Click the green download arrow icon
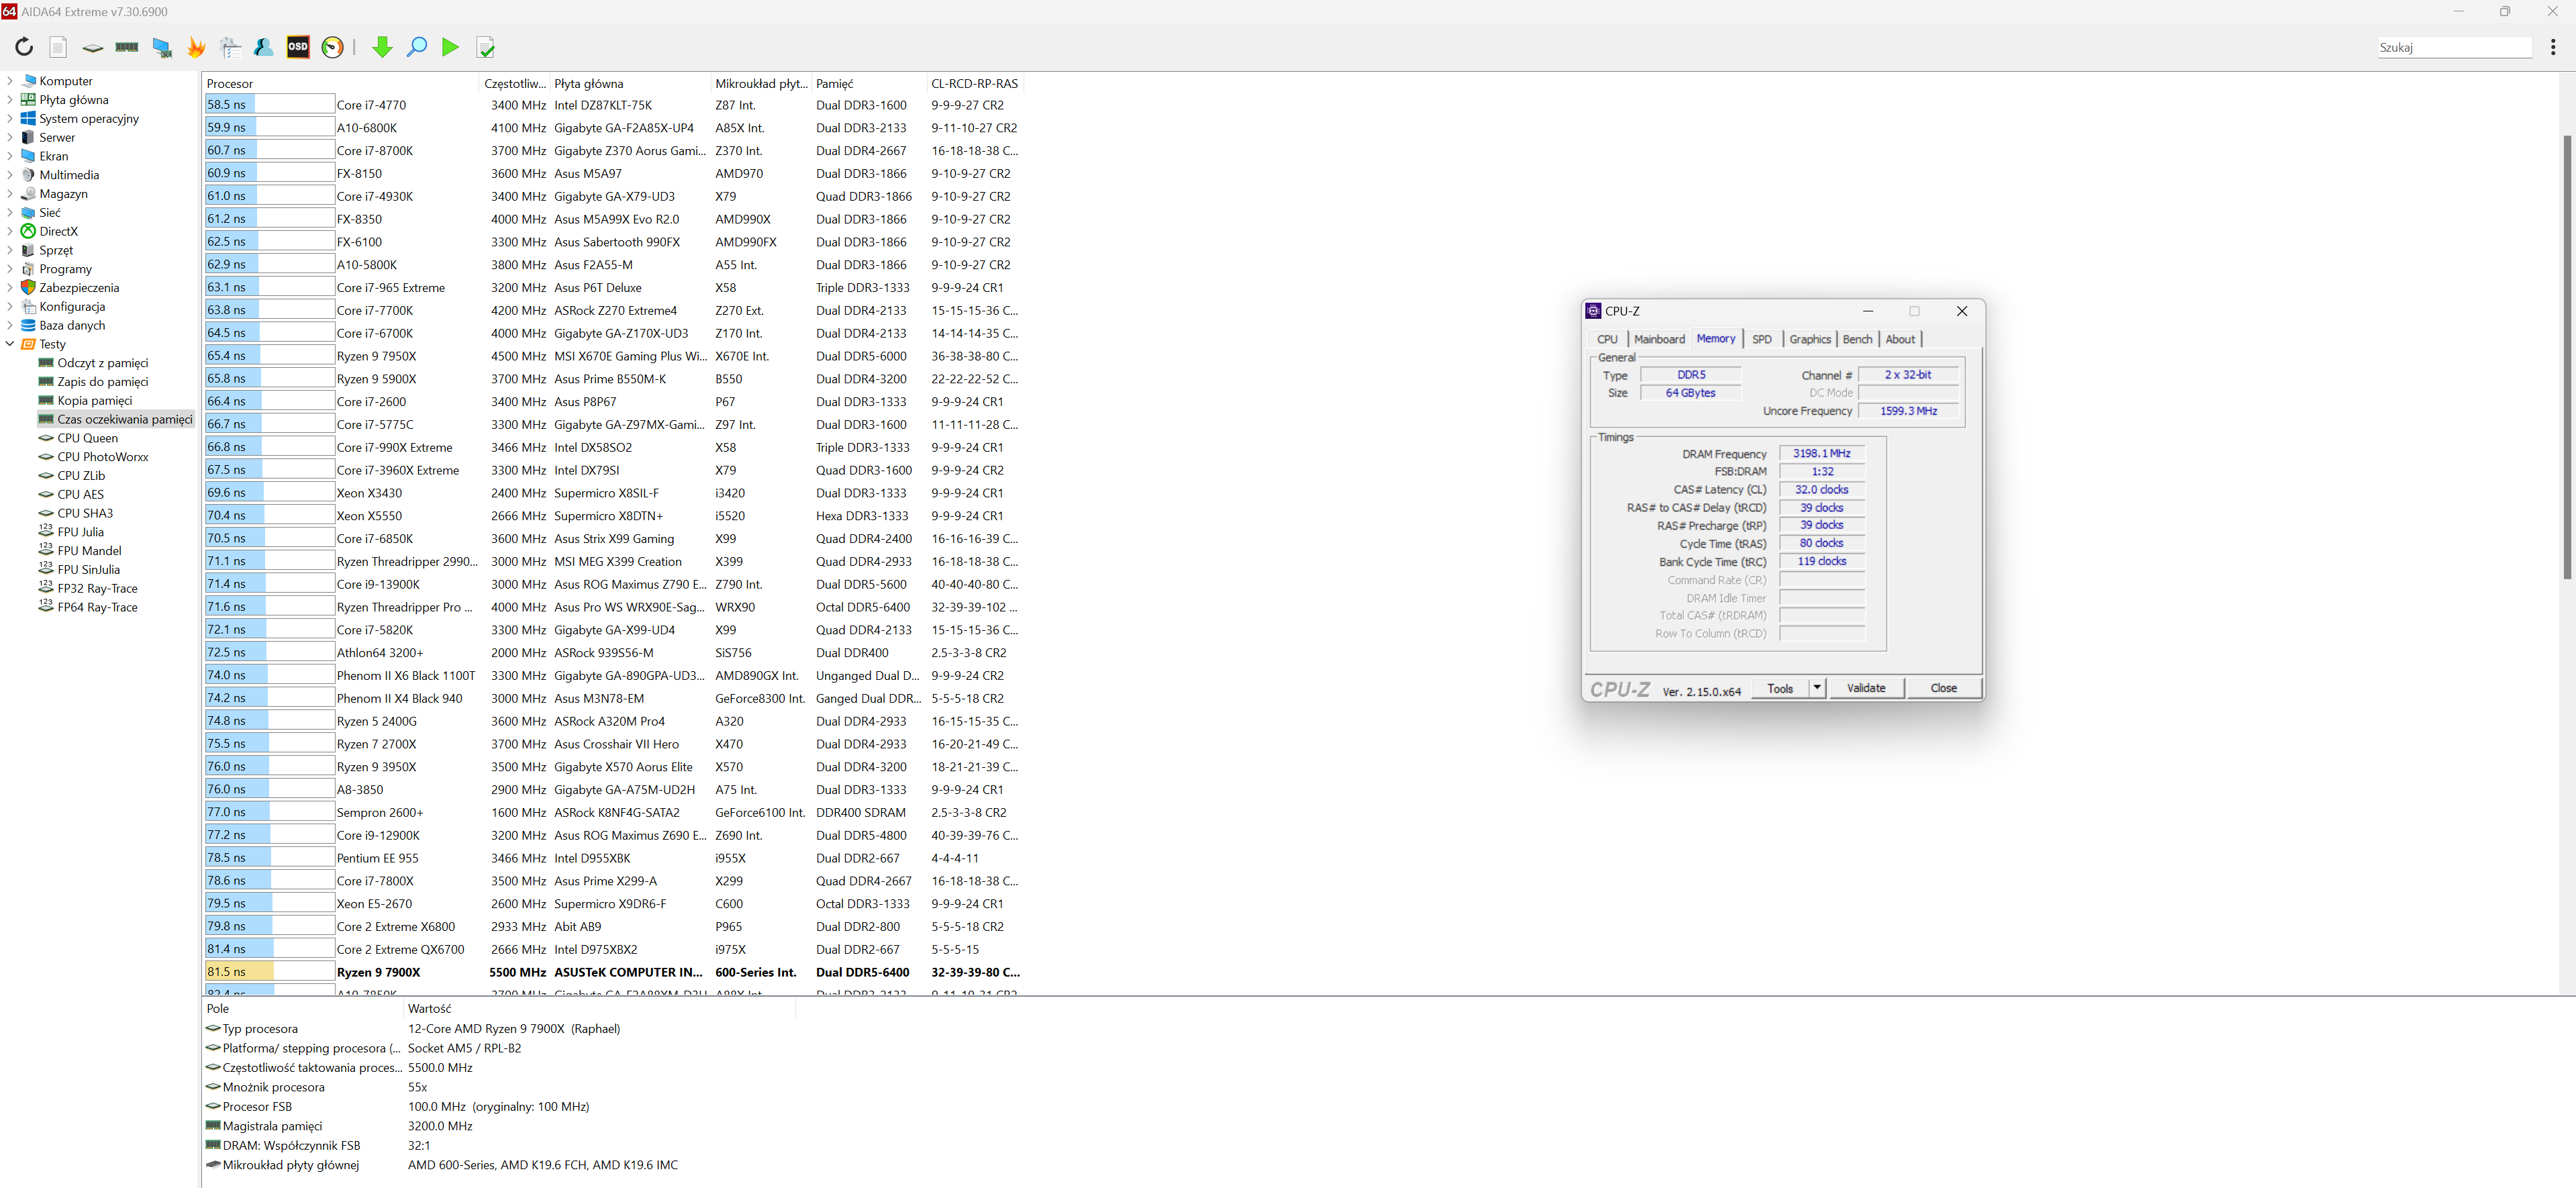The height and width of the screenshot is (1188, 2576). (382, 47)
